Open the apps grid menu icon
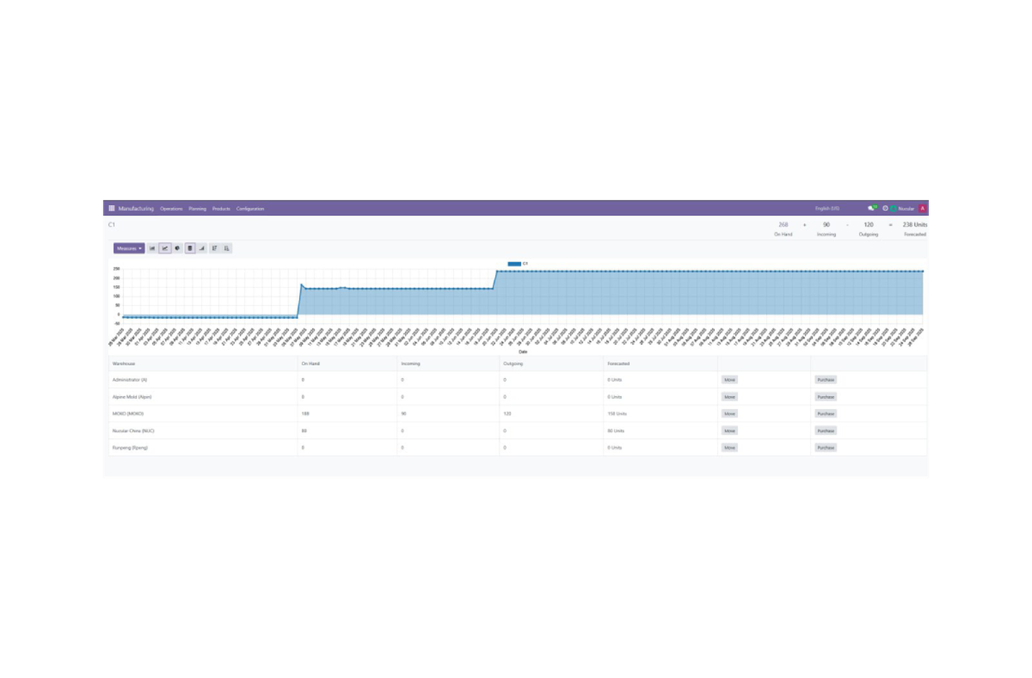 point(112,208)
